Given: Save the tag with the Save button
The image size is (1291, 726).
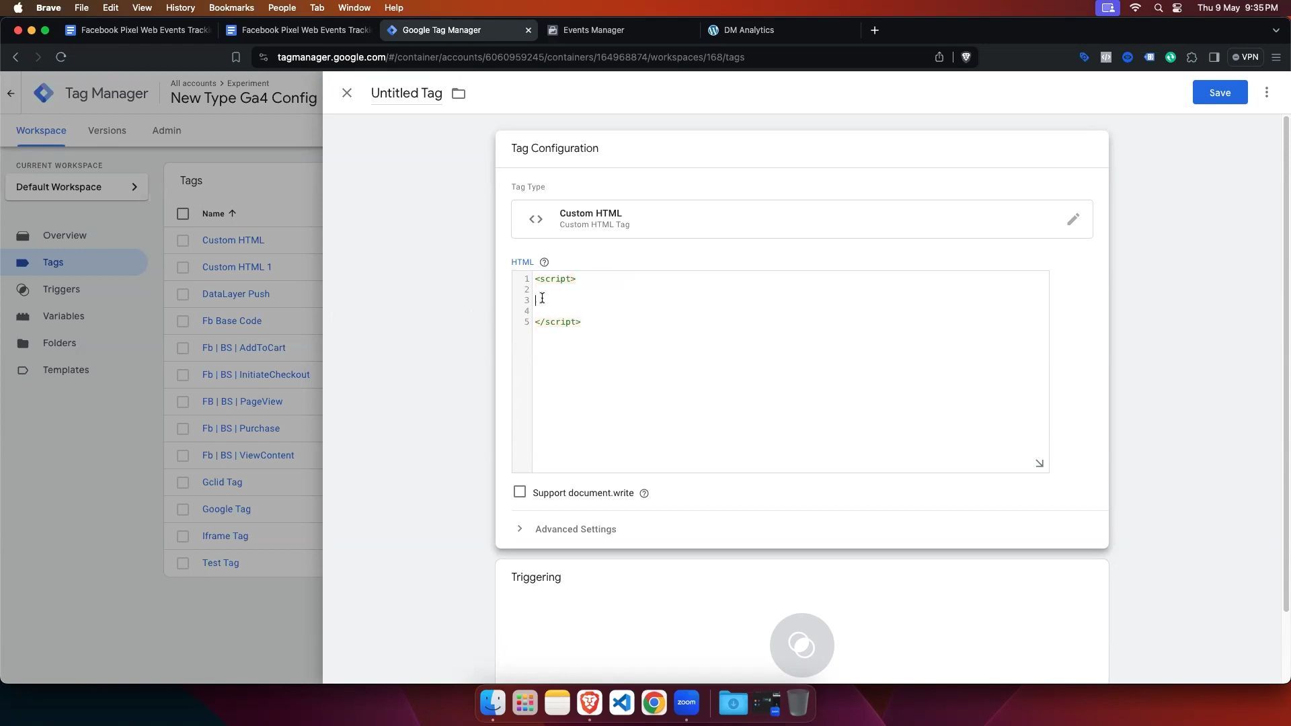Looking at the screenshot, I should (x=1219, y=93).
